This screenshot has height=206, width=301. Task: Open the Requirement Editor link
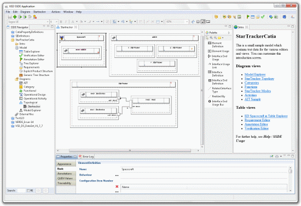(257, 120)
